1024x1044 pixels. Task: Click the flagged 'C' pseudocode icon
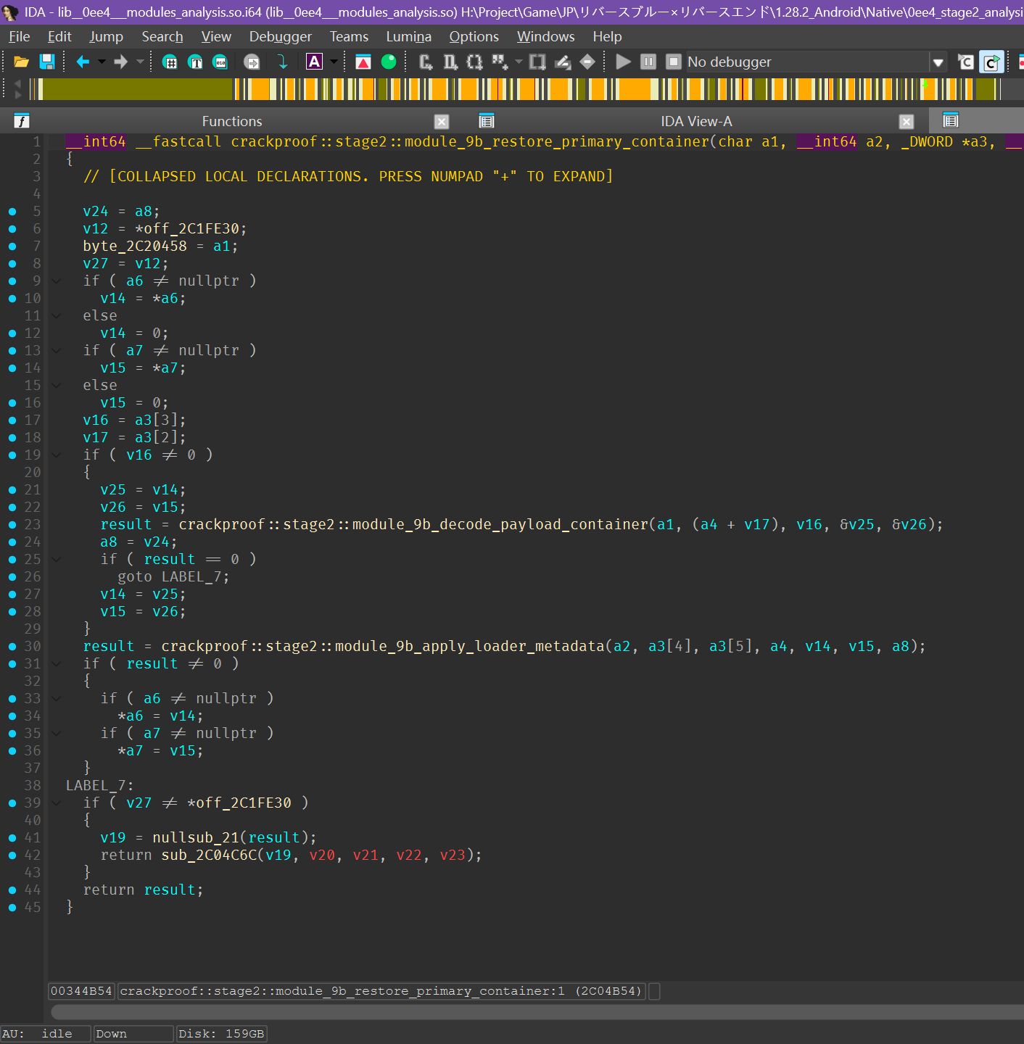[965, 62]
